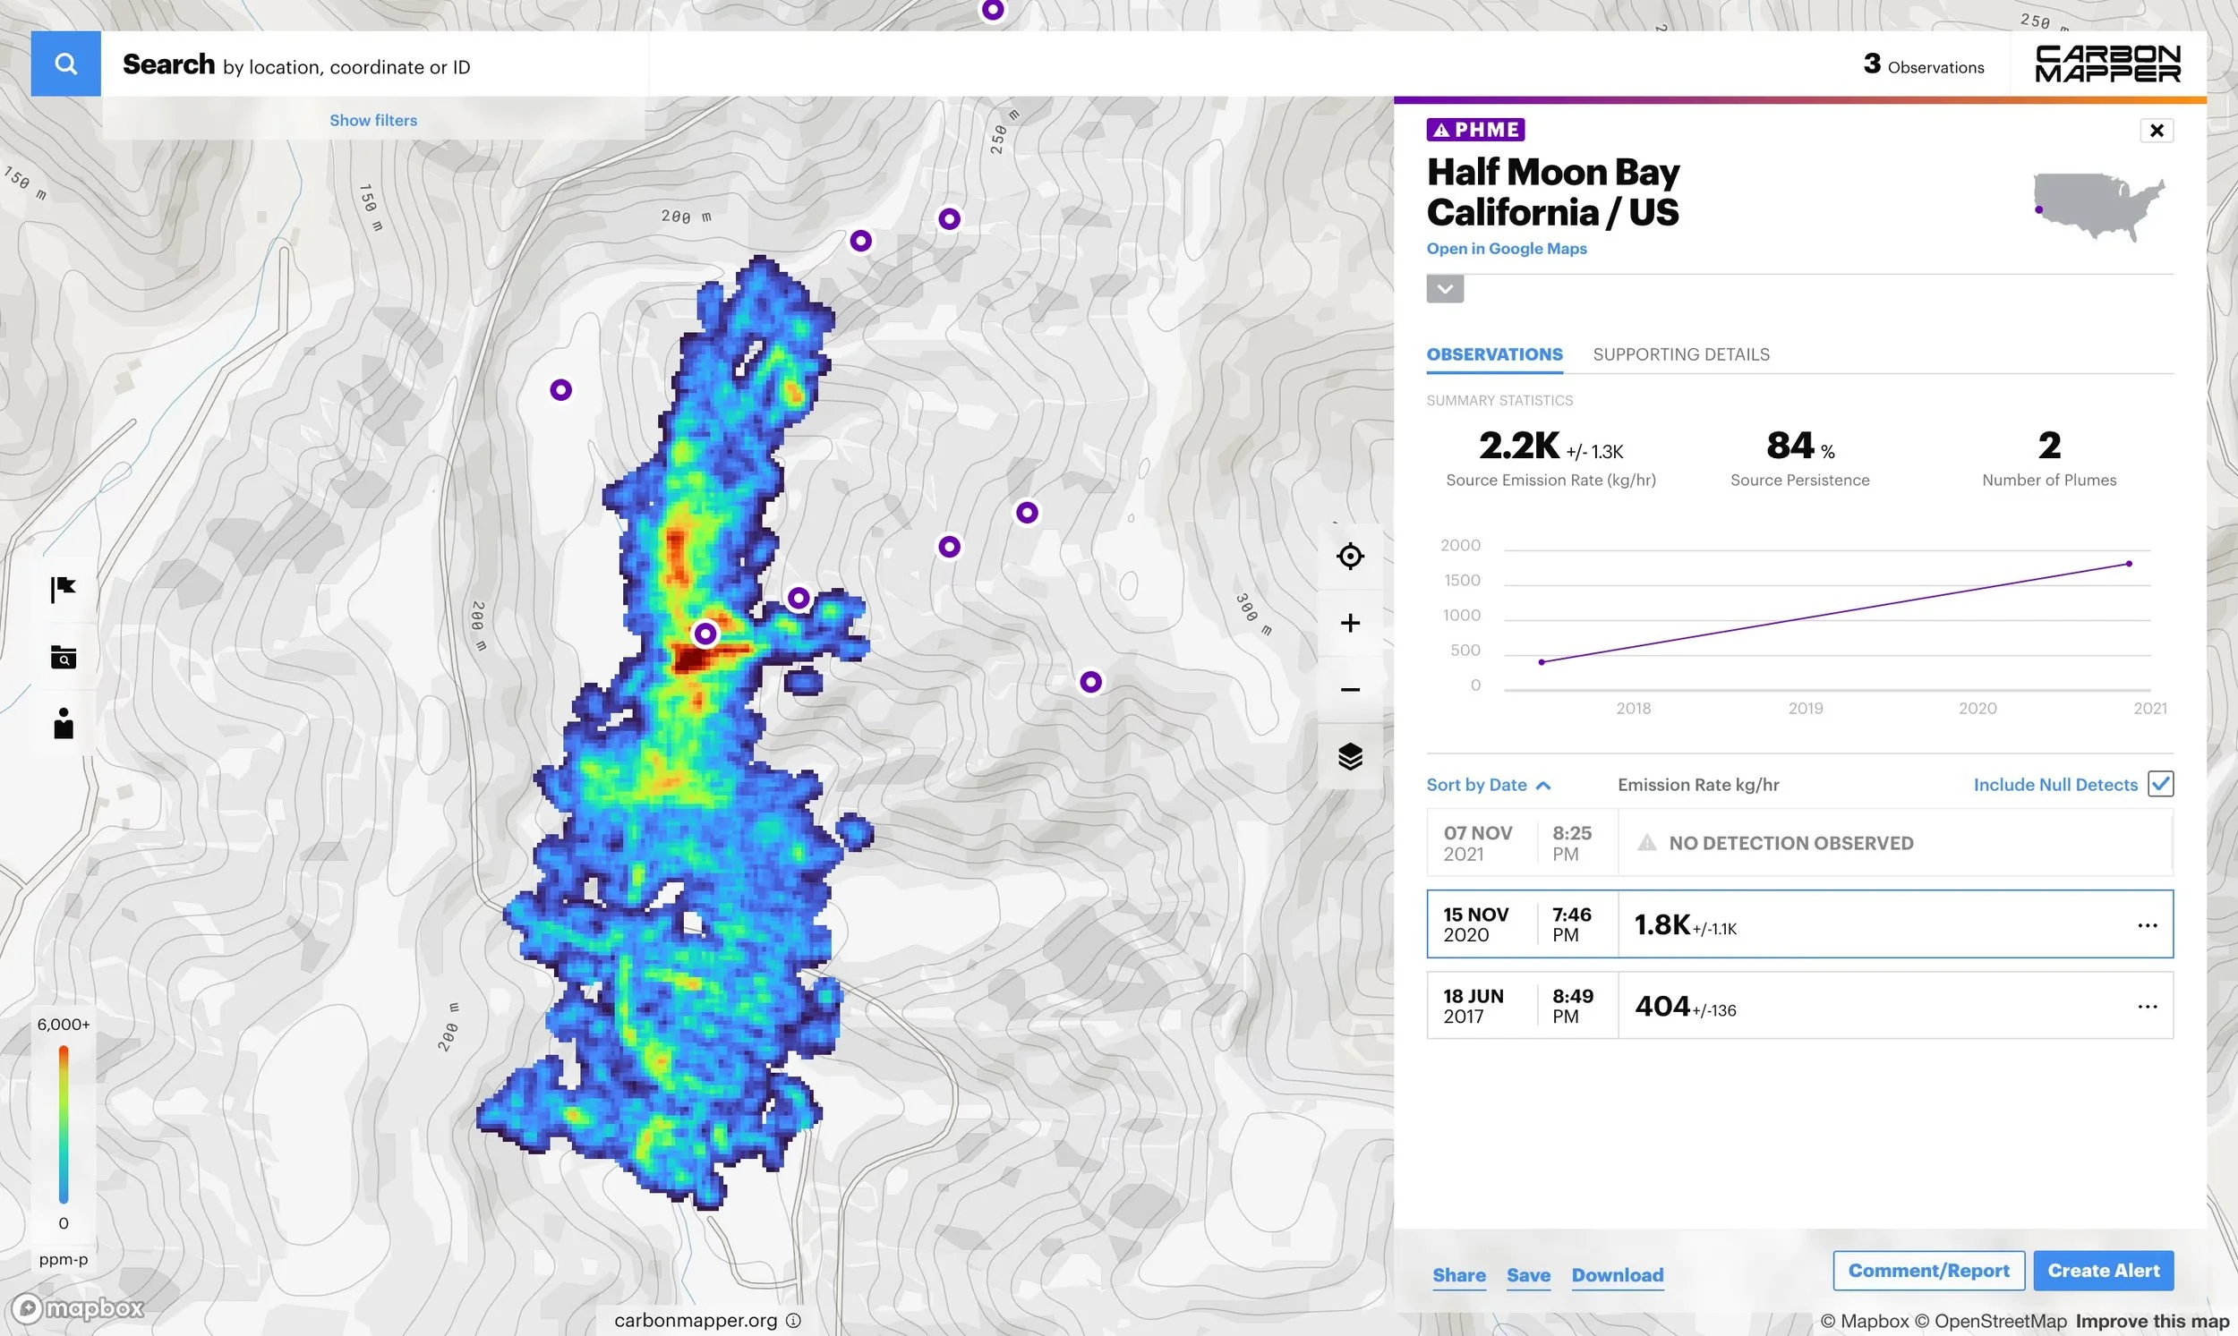Screen dimensions: 2238x1336
Task: Open the saved searches folder icon
Action: 62,657
